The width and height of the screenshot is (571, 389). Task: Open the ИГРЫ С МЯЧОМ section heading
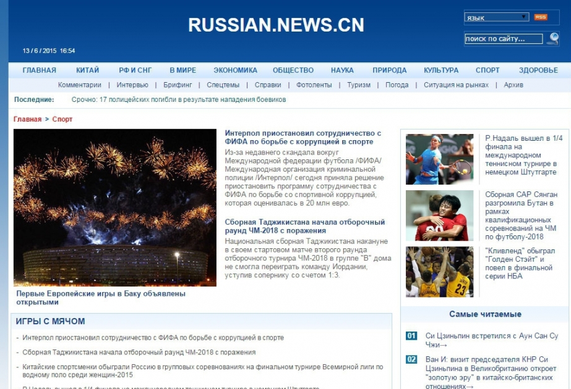click(50, 321)
